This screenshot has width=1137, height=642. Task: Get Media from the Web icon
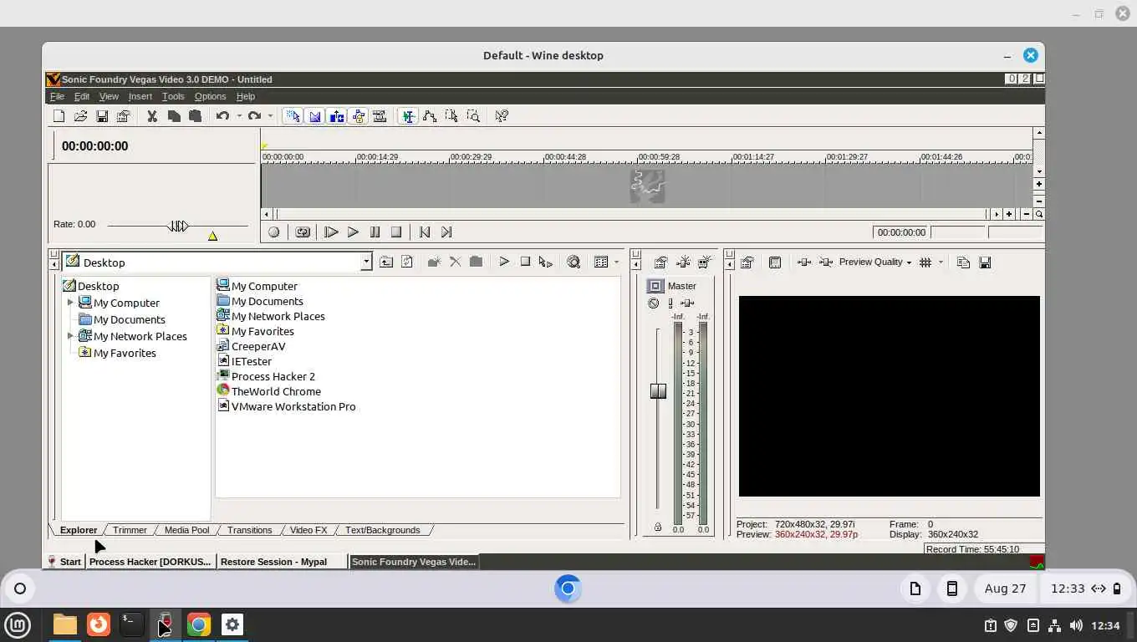(574, 262)
